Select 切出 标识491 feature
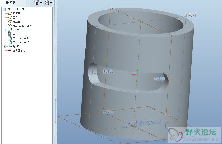 click(22, 38)
